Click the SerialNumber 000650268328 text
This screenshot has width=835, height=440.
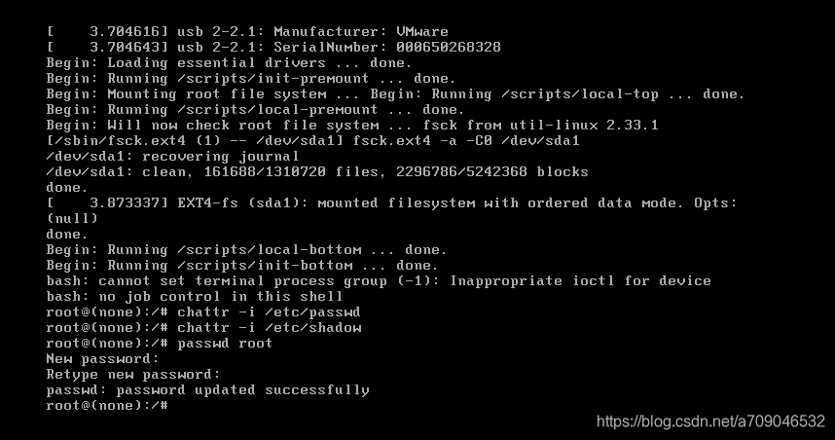[x=387, y=48]
